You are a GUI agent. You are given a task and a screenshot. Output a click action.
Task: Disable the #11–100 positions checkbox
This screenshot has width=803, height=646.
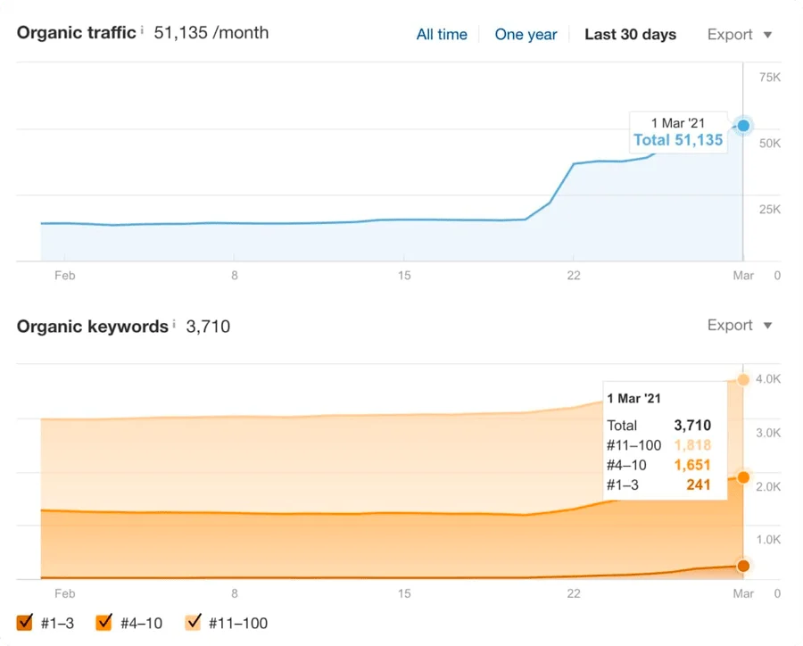point(193,623)
